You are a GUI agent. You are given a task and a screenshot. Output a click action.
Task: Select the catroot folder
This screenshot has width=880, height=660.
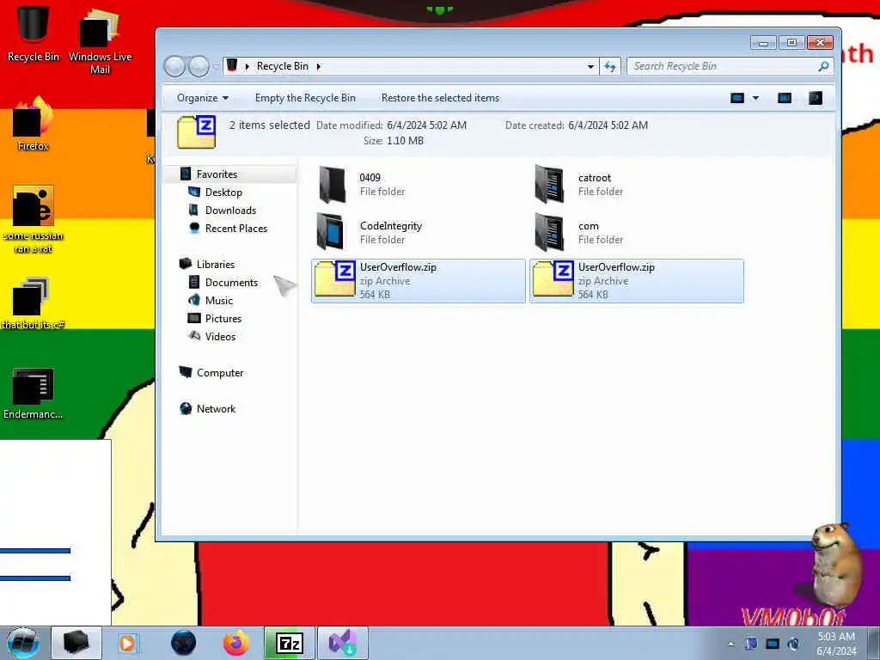tap(637, 184)
